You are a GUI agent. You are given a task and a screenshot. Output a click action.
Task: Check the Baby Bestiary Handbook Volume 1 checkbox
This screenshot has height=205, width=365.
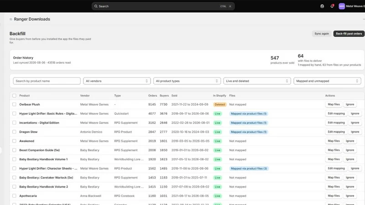click(14, 159)
